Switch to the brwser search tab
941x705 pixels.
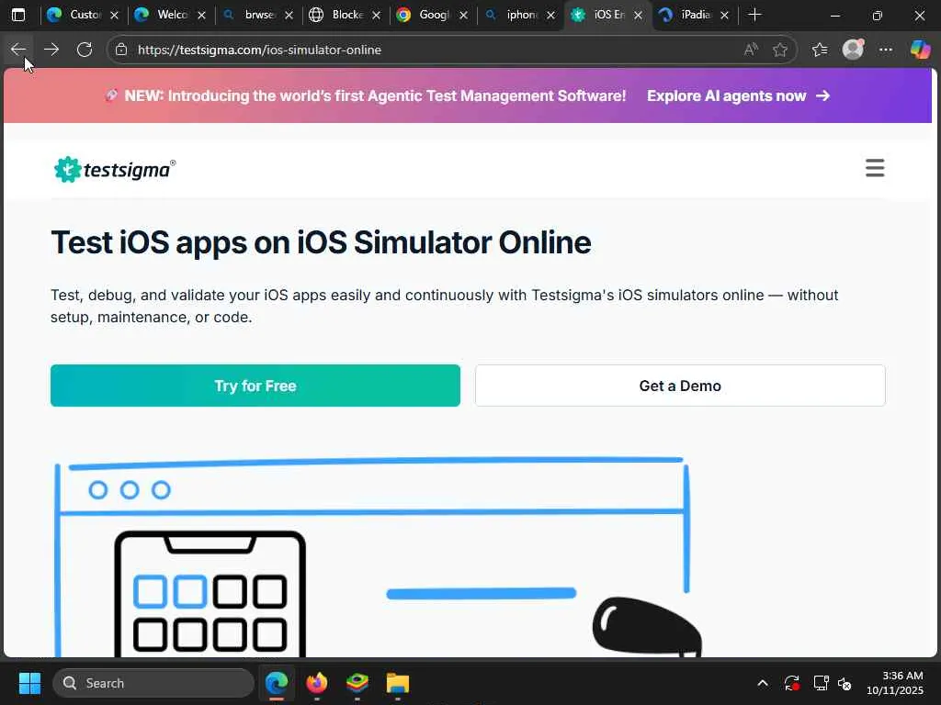point(250,15)
